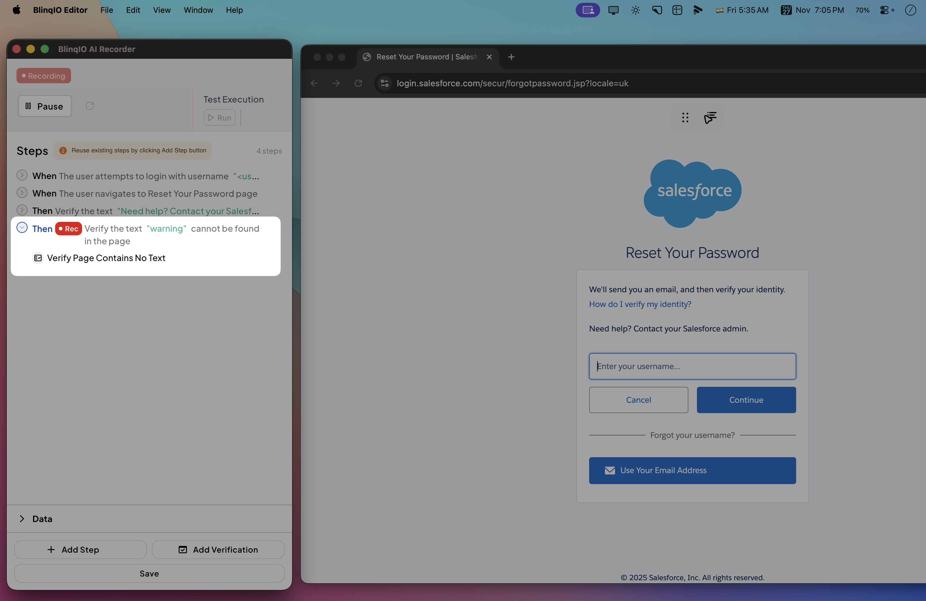Click the site settings icon in address bar
Screen dimensions: 926x601
pos(384,83)
